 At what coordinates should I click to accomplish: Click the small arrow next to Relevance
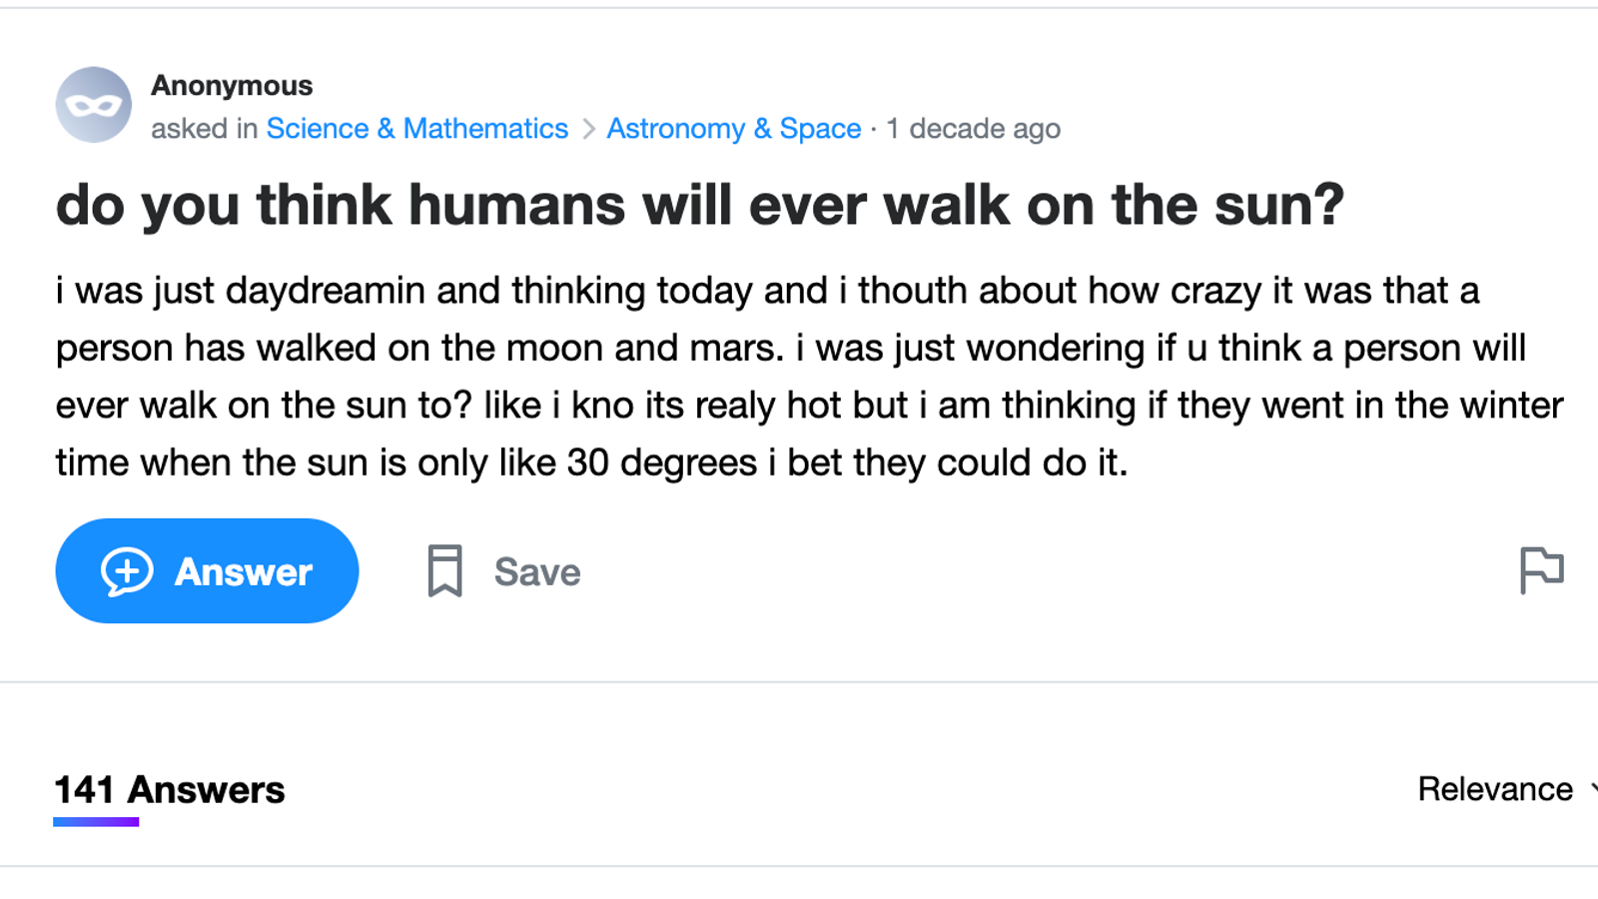1592,788
